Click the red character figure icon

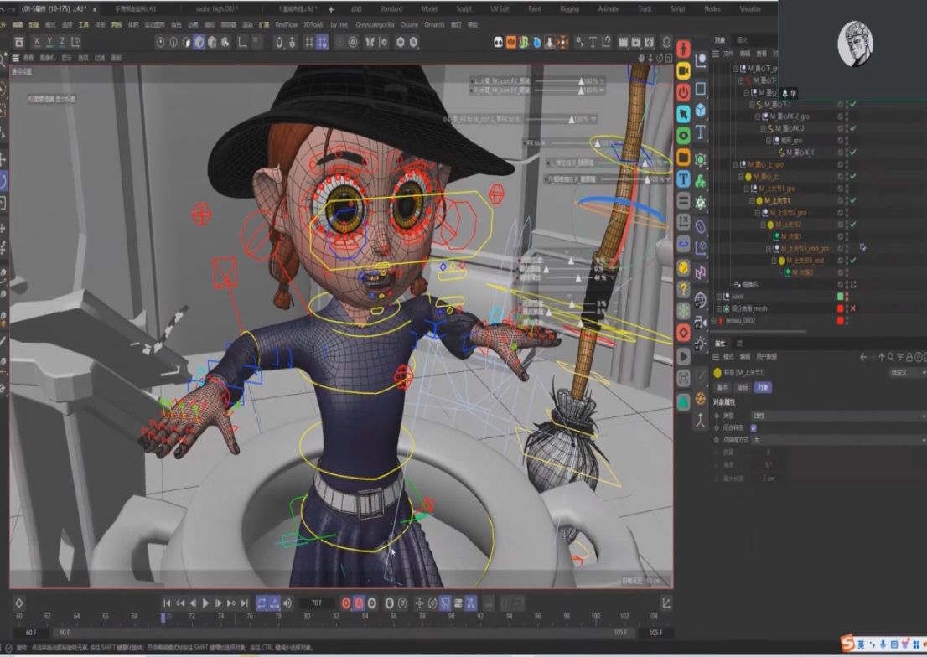coord(683,49)
